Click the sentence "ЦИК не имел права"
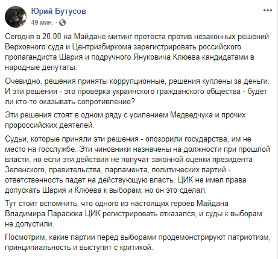Image resolution: width=278 pixels, height=259 pixels. point(212,180)
